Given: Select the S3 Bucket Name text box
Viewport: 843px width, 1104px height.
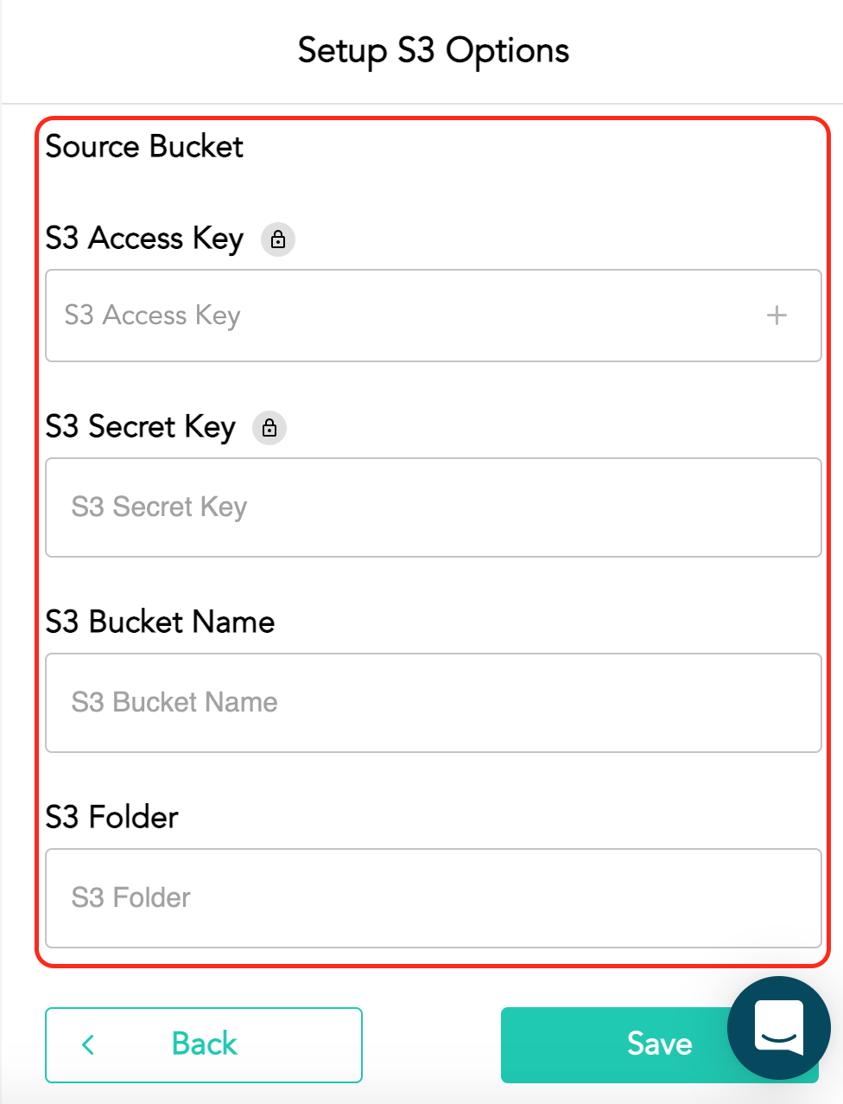Looking at the screenshot, I should pyautogui.click(x=432, y=703).
